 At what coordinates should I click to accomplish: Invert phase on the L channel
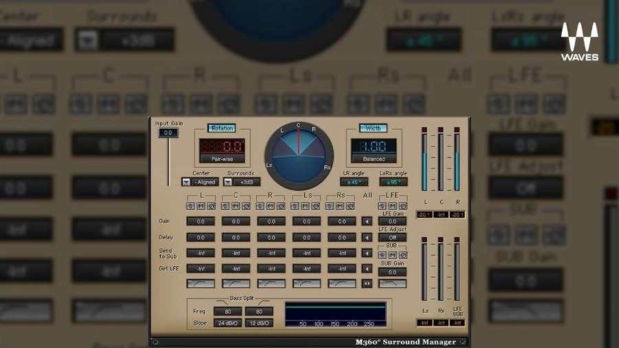tap(211, 206)
